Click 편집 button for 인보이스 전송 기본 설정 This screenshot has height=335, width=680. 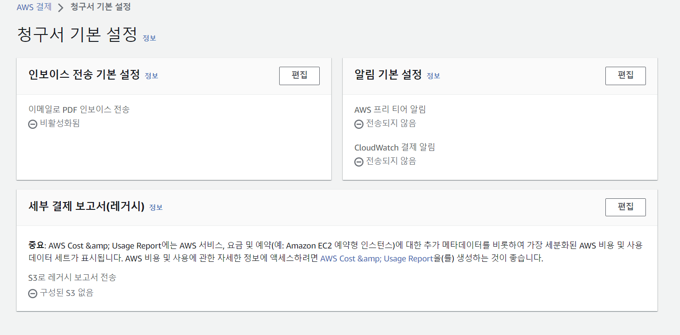[299, 75]
